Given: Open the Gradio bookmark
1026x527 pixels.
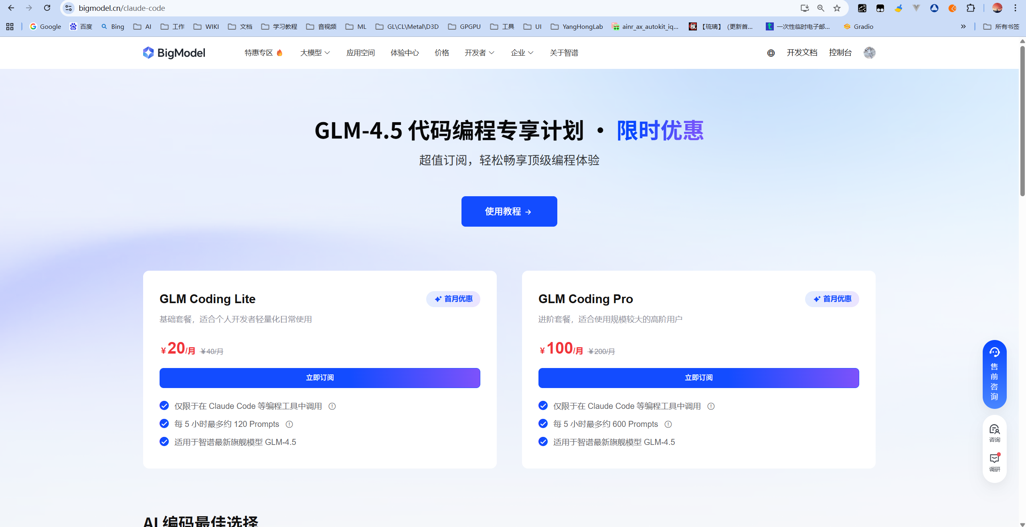Looking at the screenshot, I should pyautogui.click(x=858, y=26).
